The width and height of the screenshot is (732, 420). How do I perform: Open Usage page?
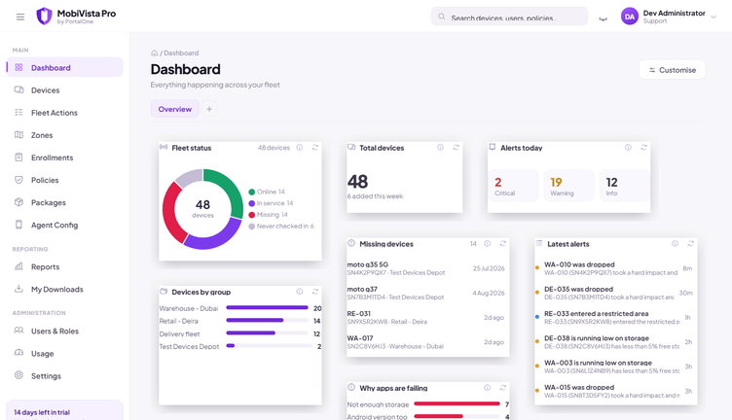pyautogui.click(x=65, y=353)
